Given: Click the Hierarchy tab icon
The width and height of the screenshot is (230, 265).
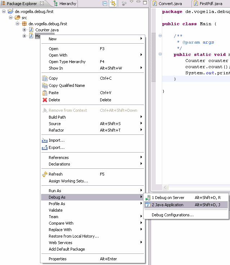Looking at the screenshot, I should pyautogui.click(x=56, y=3).
